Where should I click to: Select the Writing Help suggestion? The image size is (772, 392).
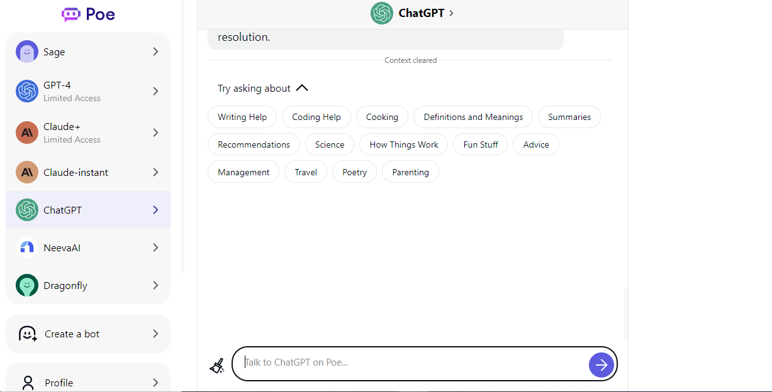[x=242, y=117]
